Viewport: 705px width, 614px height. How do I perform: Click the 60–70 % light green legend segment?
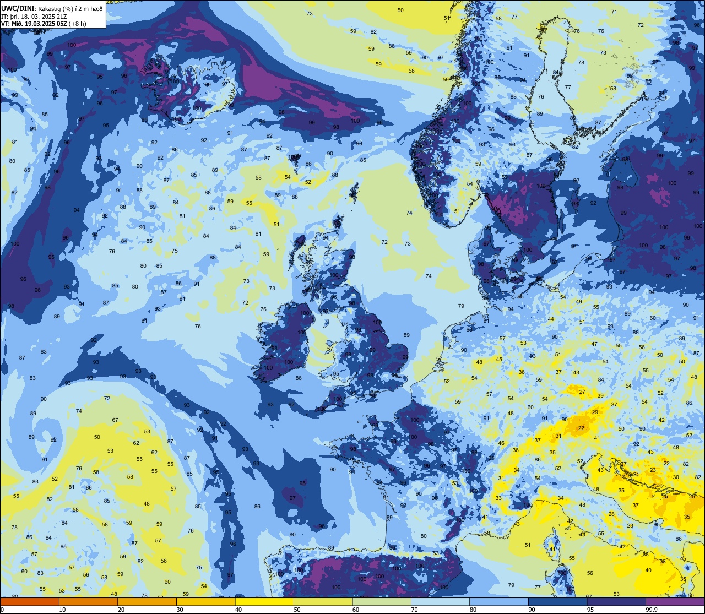tap(382, 601)
